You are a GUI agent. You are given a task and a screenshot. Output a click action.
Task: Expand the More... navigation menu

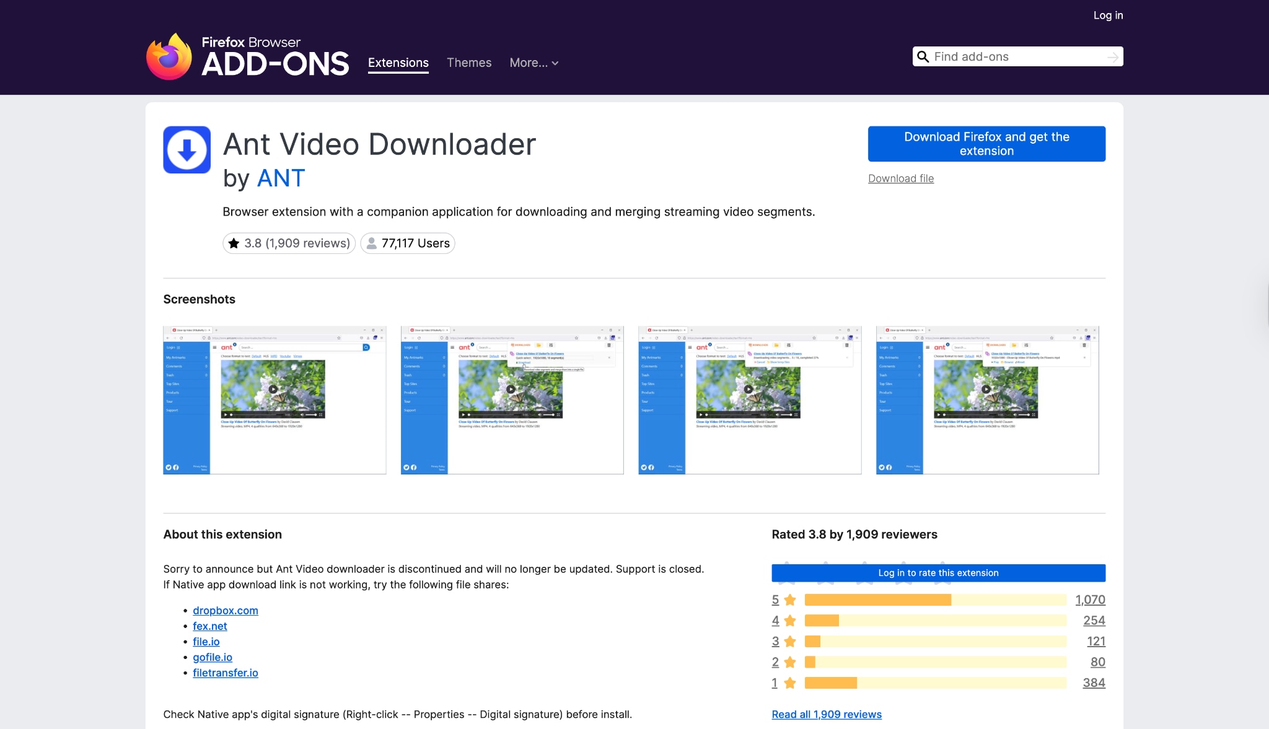point(534,63)
